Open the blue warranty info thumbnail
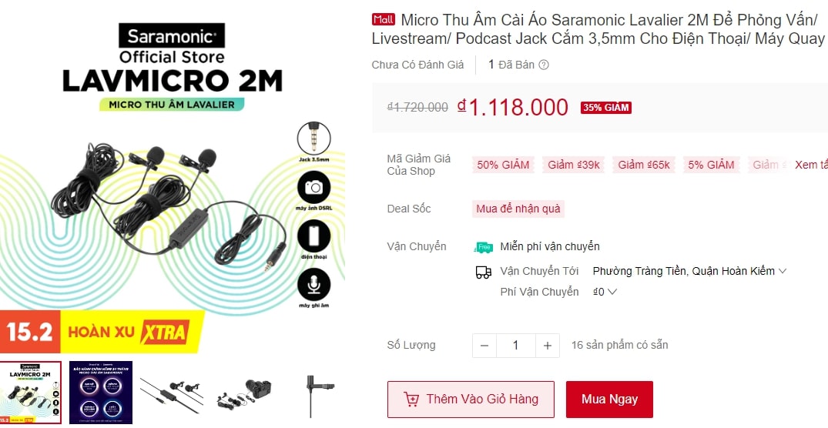828x428 pixels. [100, 393]
